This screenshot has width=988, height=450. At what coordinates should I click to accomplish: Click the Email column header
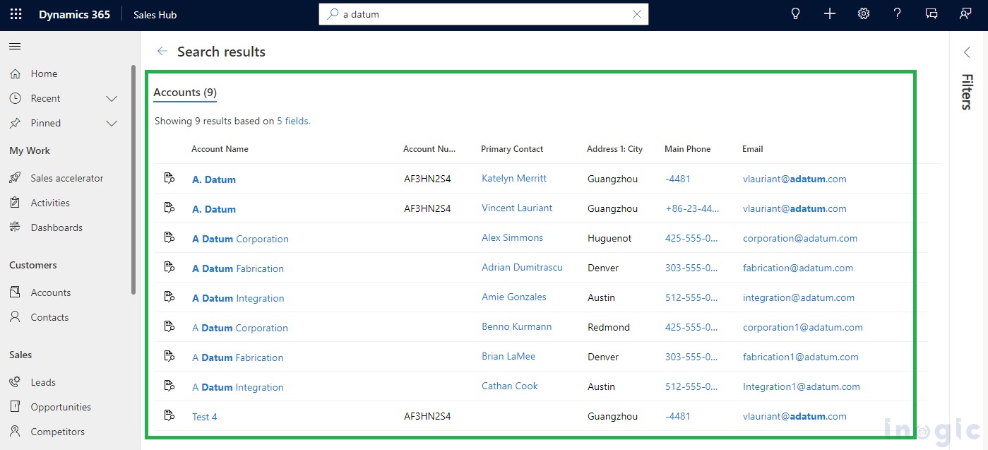pos(753,149)
